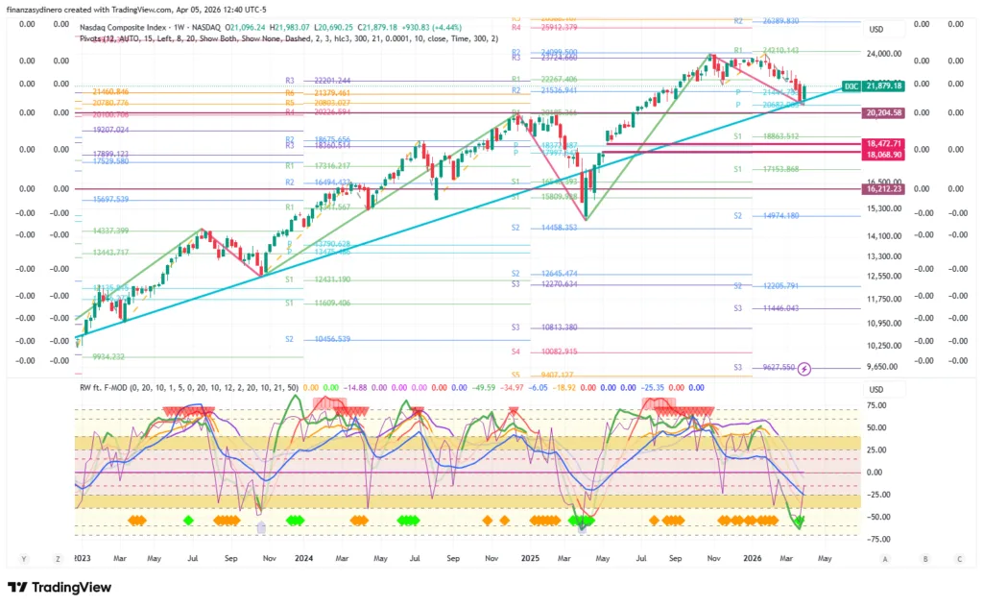
Task: Click the A circle button at bottom right
Action: coord(885,558)
